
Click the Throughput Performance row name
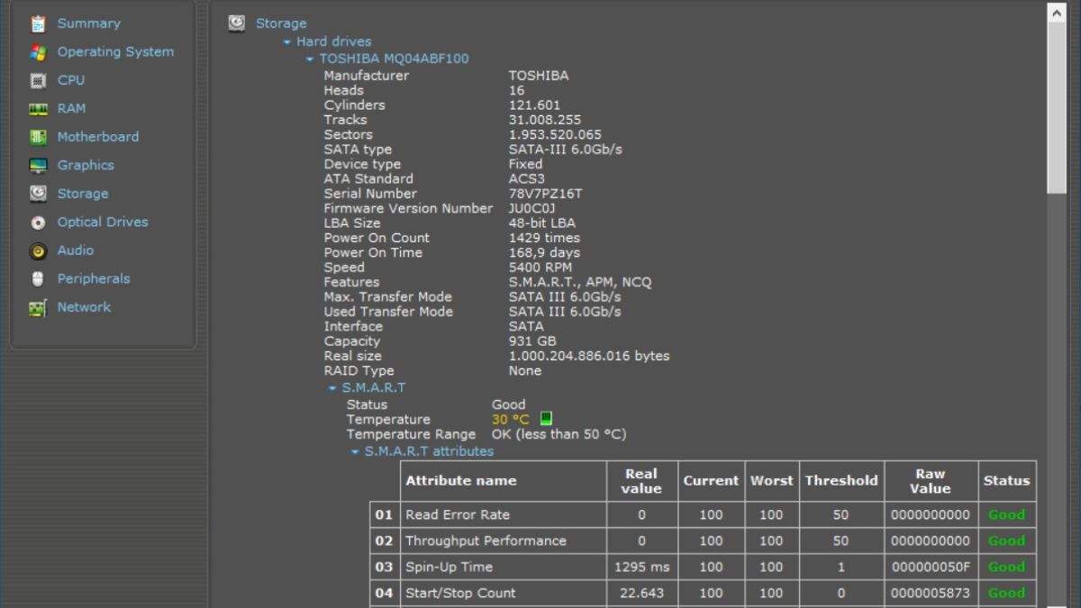click(x=486, y=541)
